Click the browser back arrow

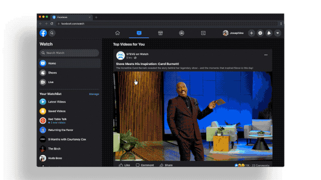[40, 24]
